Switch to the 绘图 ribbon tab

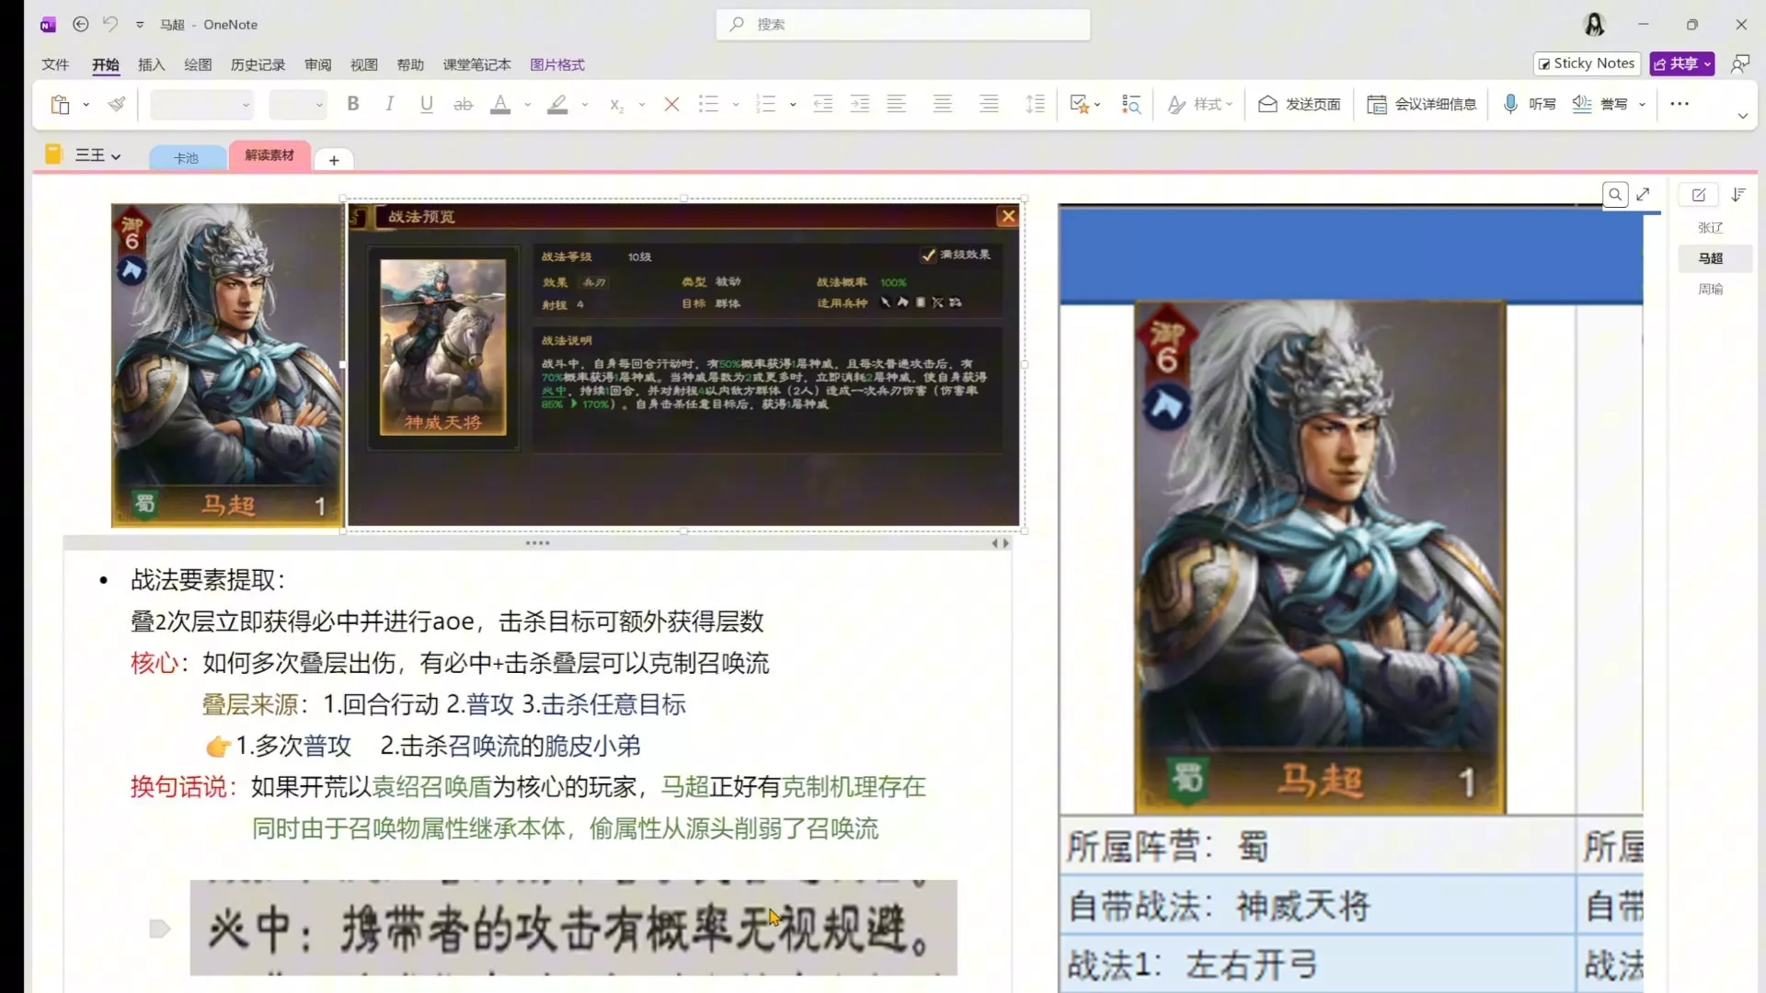pos(198,64)
